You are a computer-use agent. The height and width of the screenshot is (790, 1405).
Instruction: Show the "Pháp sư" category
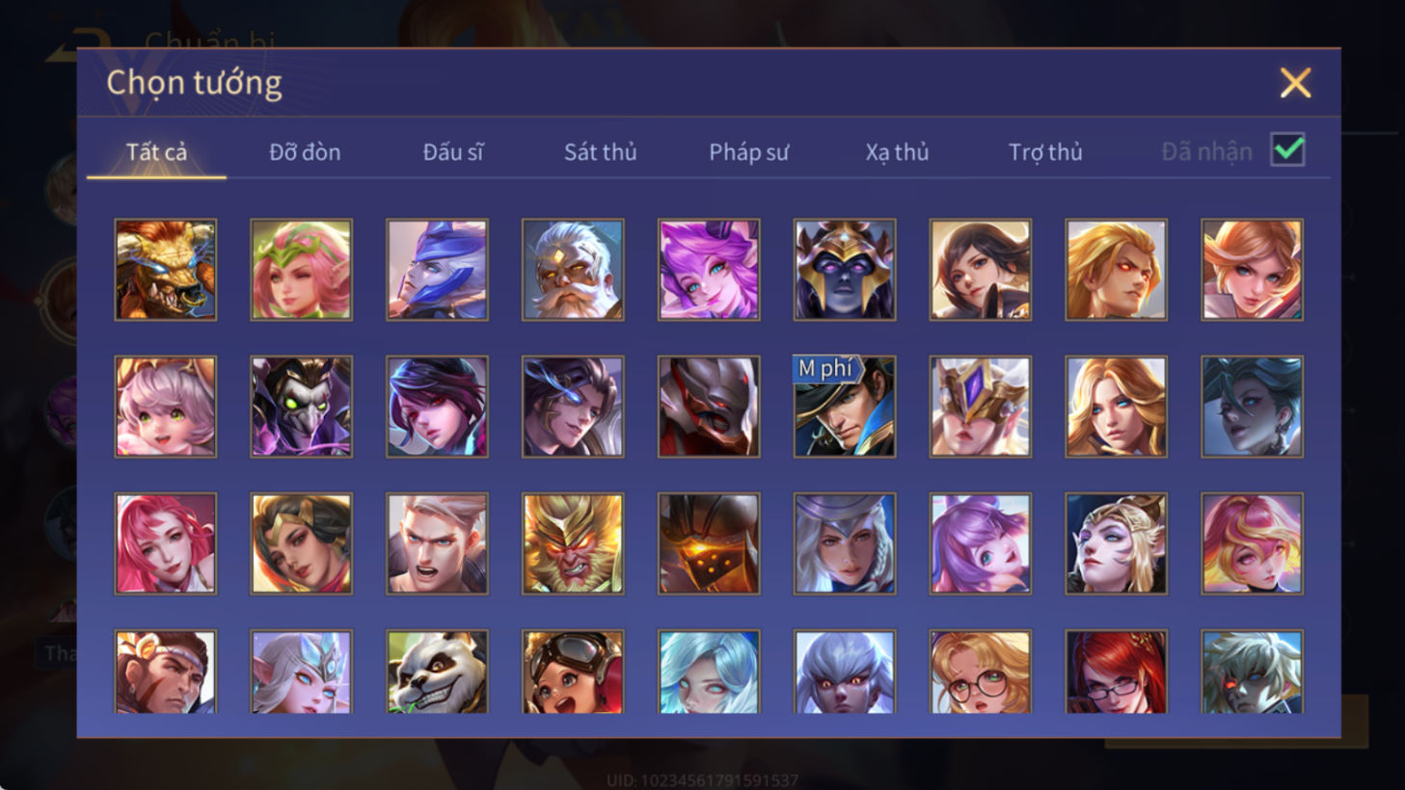click(749, 152)
